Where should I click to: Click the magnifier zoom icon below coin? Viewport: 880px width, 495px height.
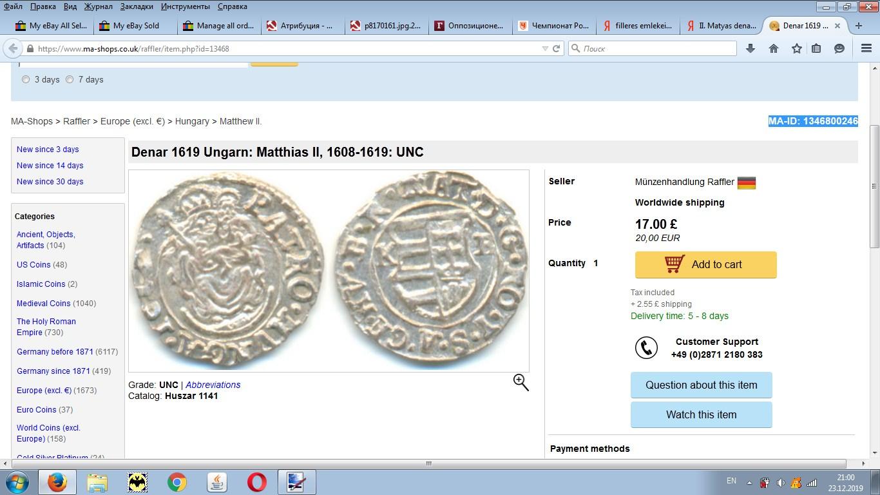point(521,382)
